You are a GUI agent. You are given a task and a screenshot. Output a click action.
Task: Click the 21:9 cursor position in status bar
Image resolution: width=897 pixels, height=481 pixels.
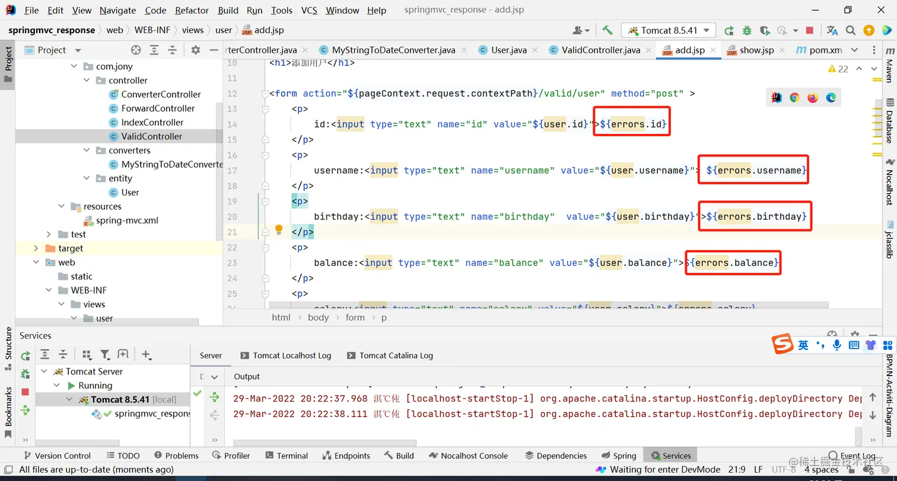(736, 469)
